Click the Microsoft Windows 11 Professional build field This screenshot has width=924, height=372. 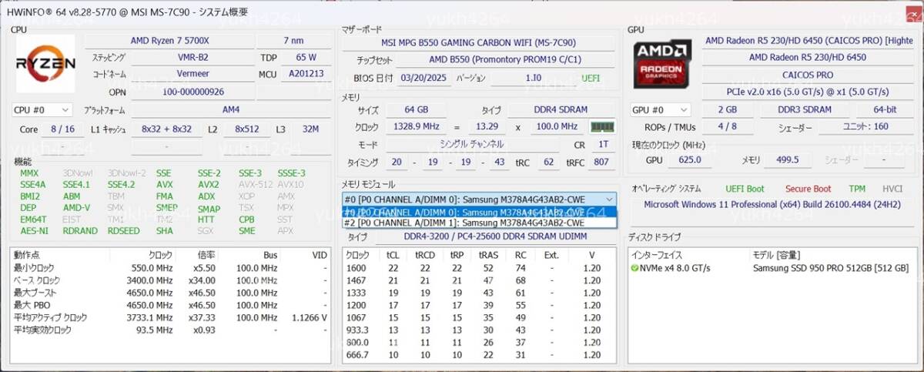pos(772,205)
